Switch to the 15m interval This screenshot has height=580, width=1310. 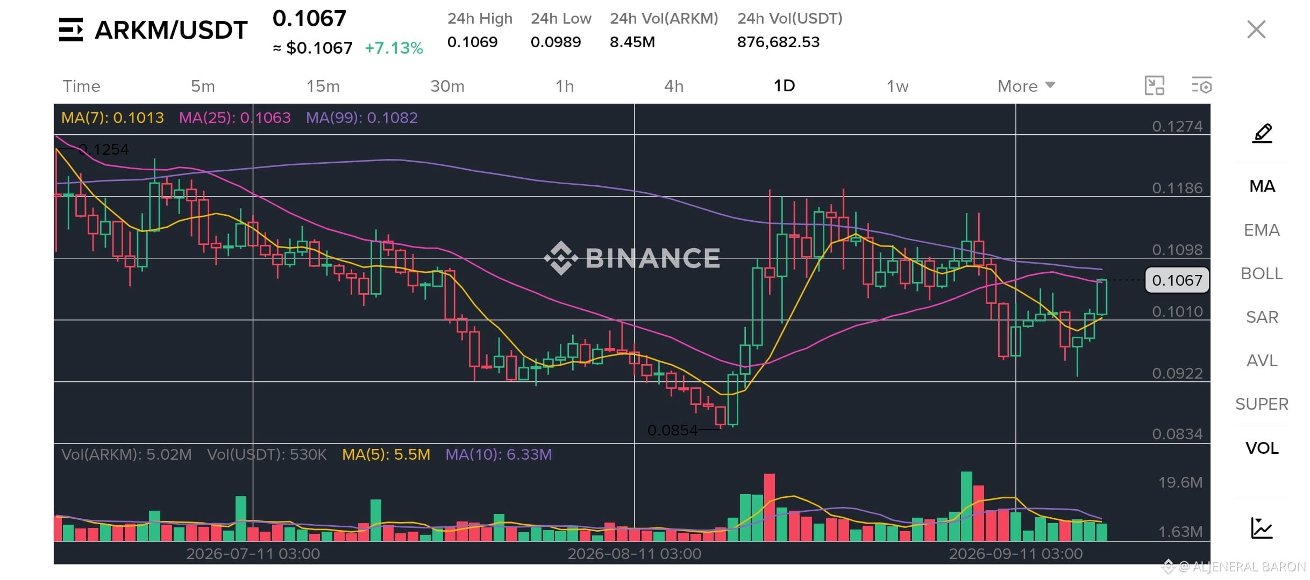[x=323, y=86]
